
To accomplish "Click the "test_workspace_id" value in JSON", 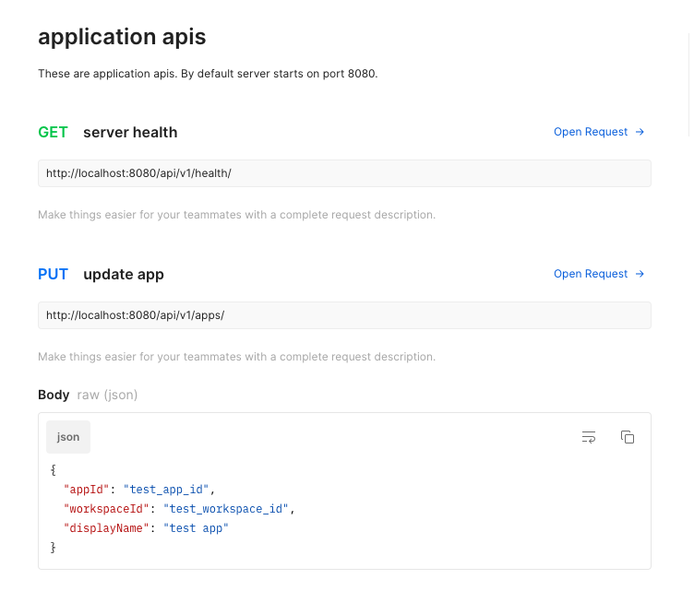I will (226, 508).
